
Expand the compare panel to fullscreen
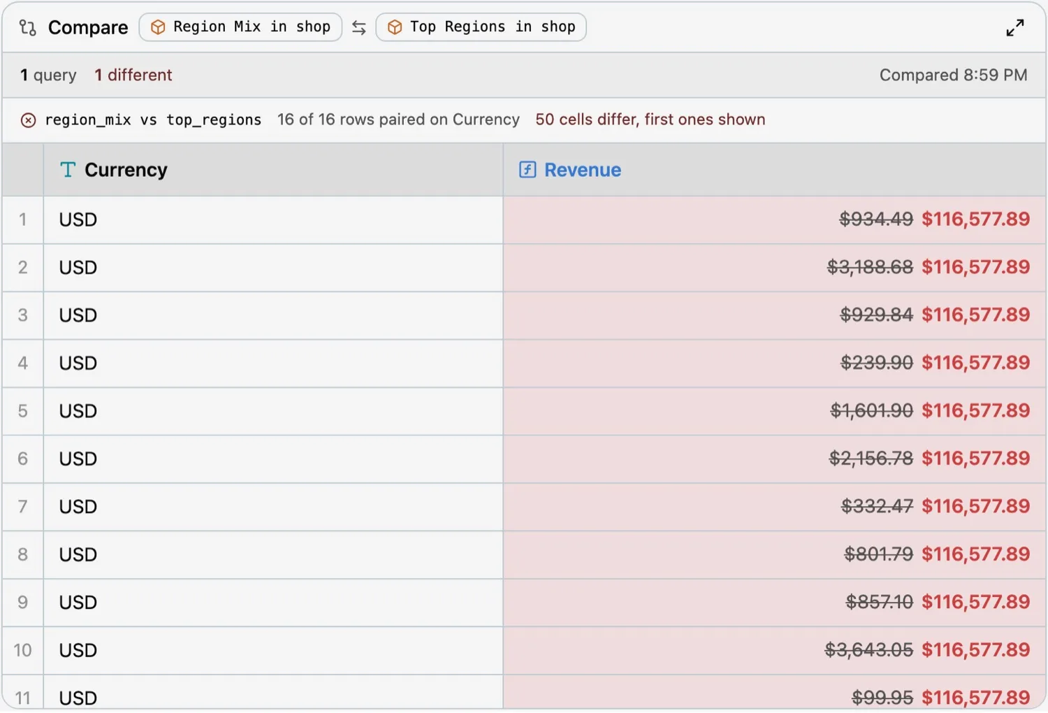(x=1015, y=27)
